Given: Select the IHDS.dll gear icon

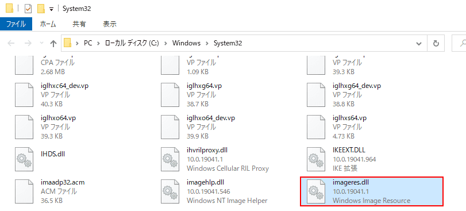Looking at the screenshot, I should click(24, 159).
